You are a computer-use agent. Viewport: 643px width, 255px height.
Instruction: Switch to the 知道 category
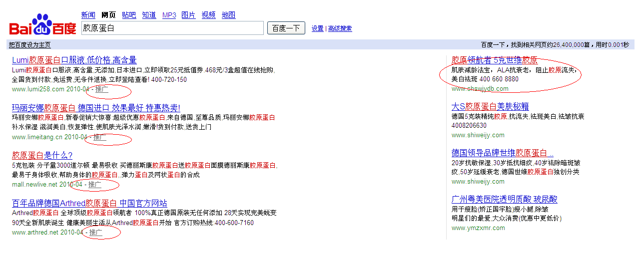tap(149, 15)
